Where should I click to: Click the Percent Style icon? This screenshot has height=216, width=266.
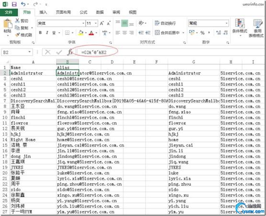(202, 33)
